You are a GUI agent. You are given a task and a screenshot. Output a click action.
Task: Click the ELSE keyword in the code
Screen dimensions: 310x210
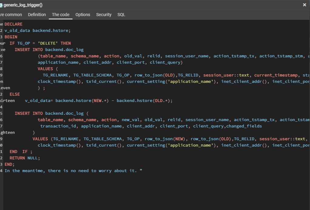pos(15,94)
